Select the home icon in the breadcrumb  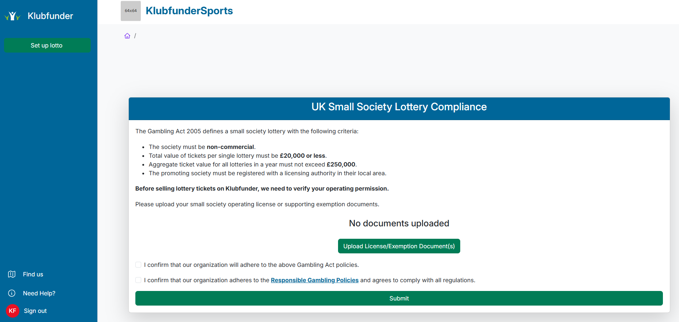[x=127, y=35]
